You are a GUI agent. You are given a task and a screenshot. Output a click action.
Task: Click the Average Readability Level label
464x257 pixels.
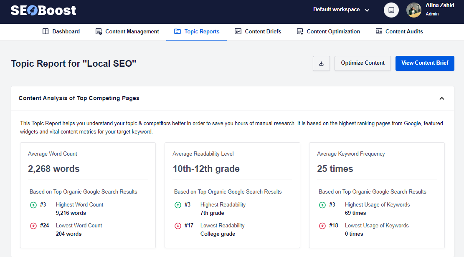coord(203,154)
